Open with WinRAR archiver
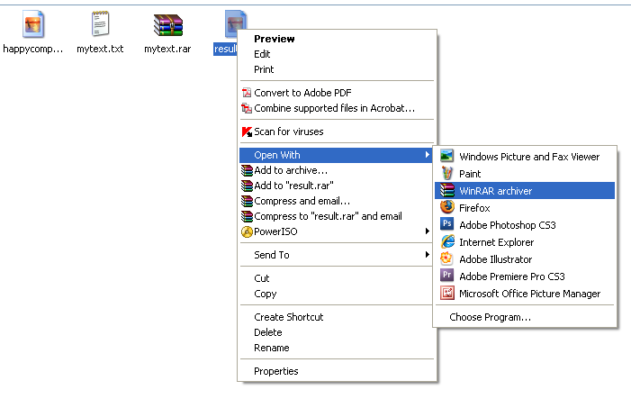This screenshot has width=631, height=417. pos(525,191)
